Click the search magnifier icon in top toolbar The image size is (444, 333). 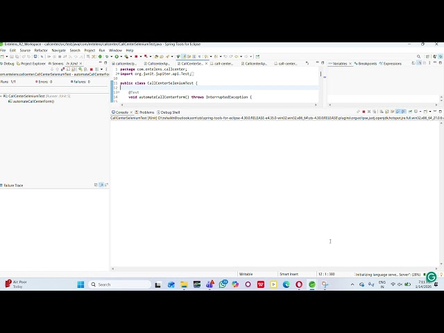tap(418, 56)
